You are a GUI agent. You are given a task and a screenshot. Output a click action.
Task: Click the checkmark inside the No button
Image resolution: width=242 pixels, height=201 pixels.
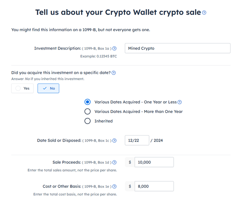(45, 88)
